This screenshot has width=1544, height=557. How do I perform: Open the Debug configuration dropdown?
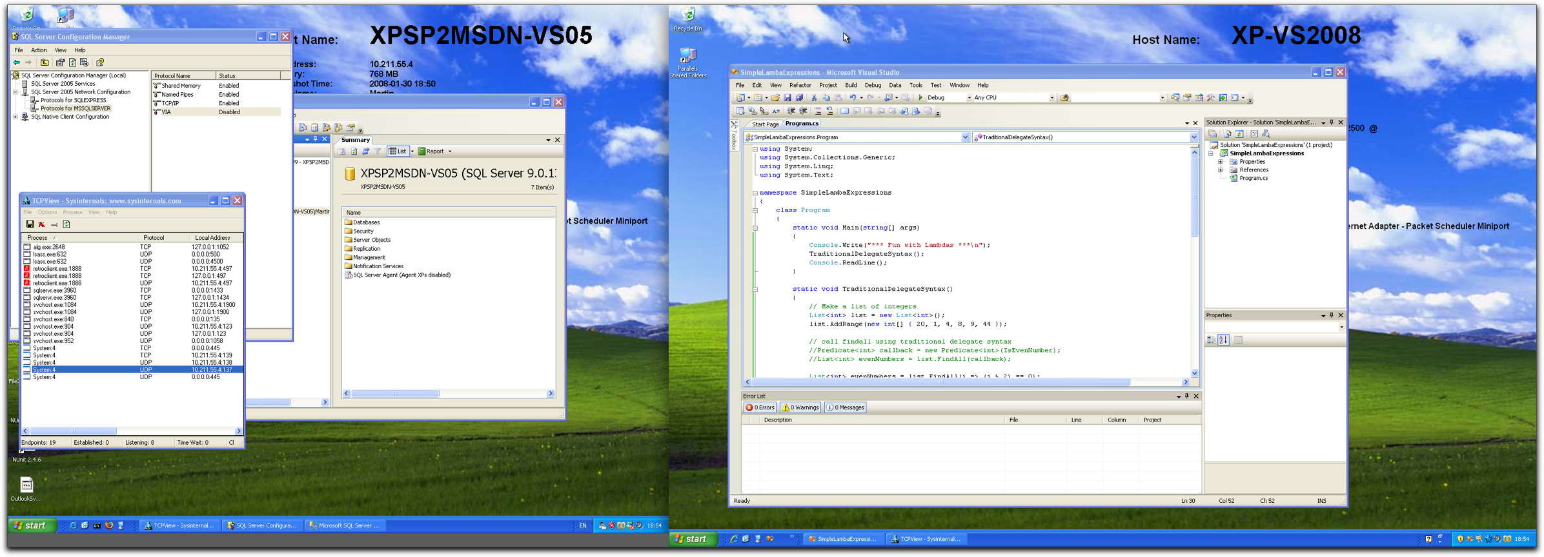coord(968,98)
